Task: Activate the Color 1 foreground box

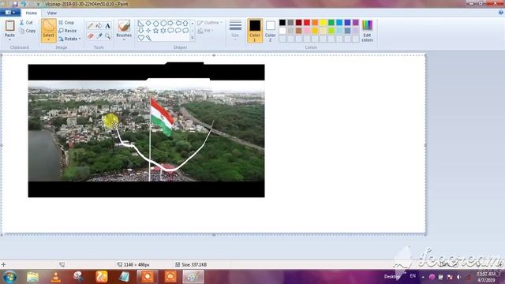Action: click(x=255, y=31)
